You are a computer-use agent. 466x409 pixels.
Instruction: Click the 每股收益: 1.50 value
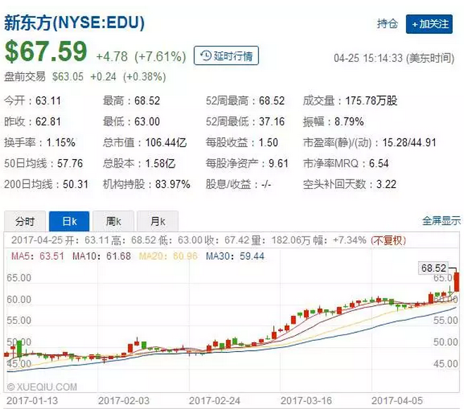[x=268, y=142]
